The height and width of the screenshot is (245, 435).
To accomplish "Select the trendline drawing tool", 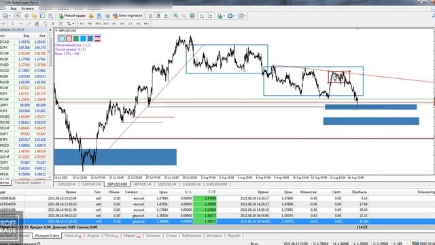I will click(x=29, y=24).
